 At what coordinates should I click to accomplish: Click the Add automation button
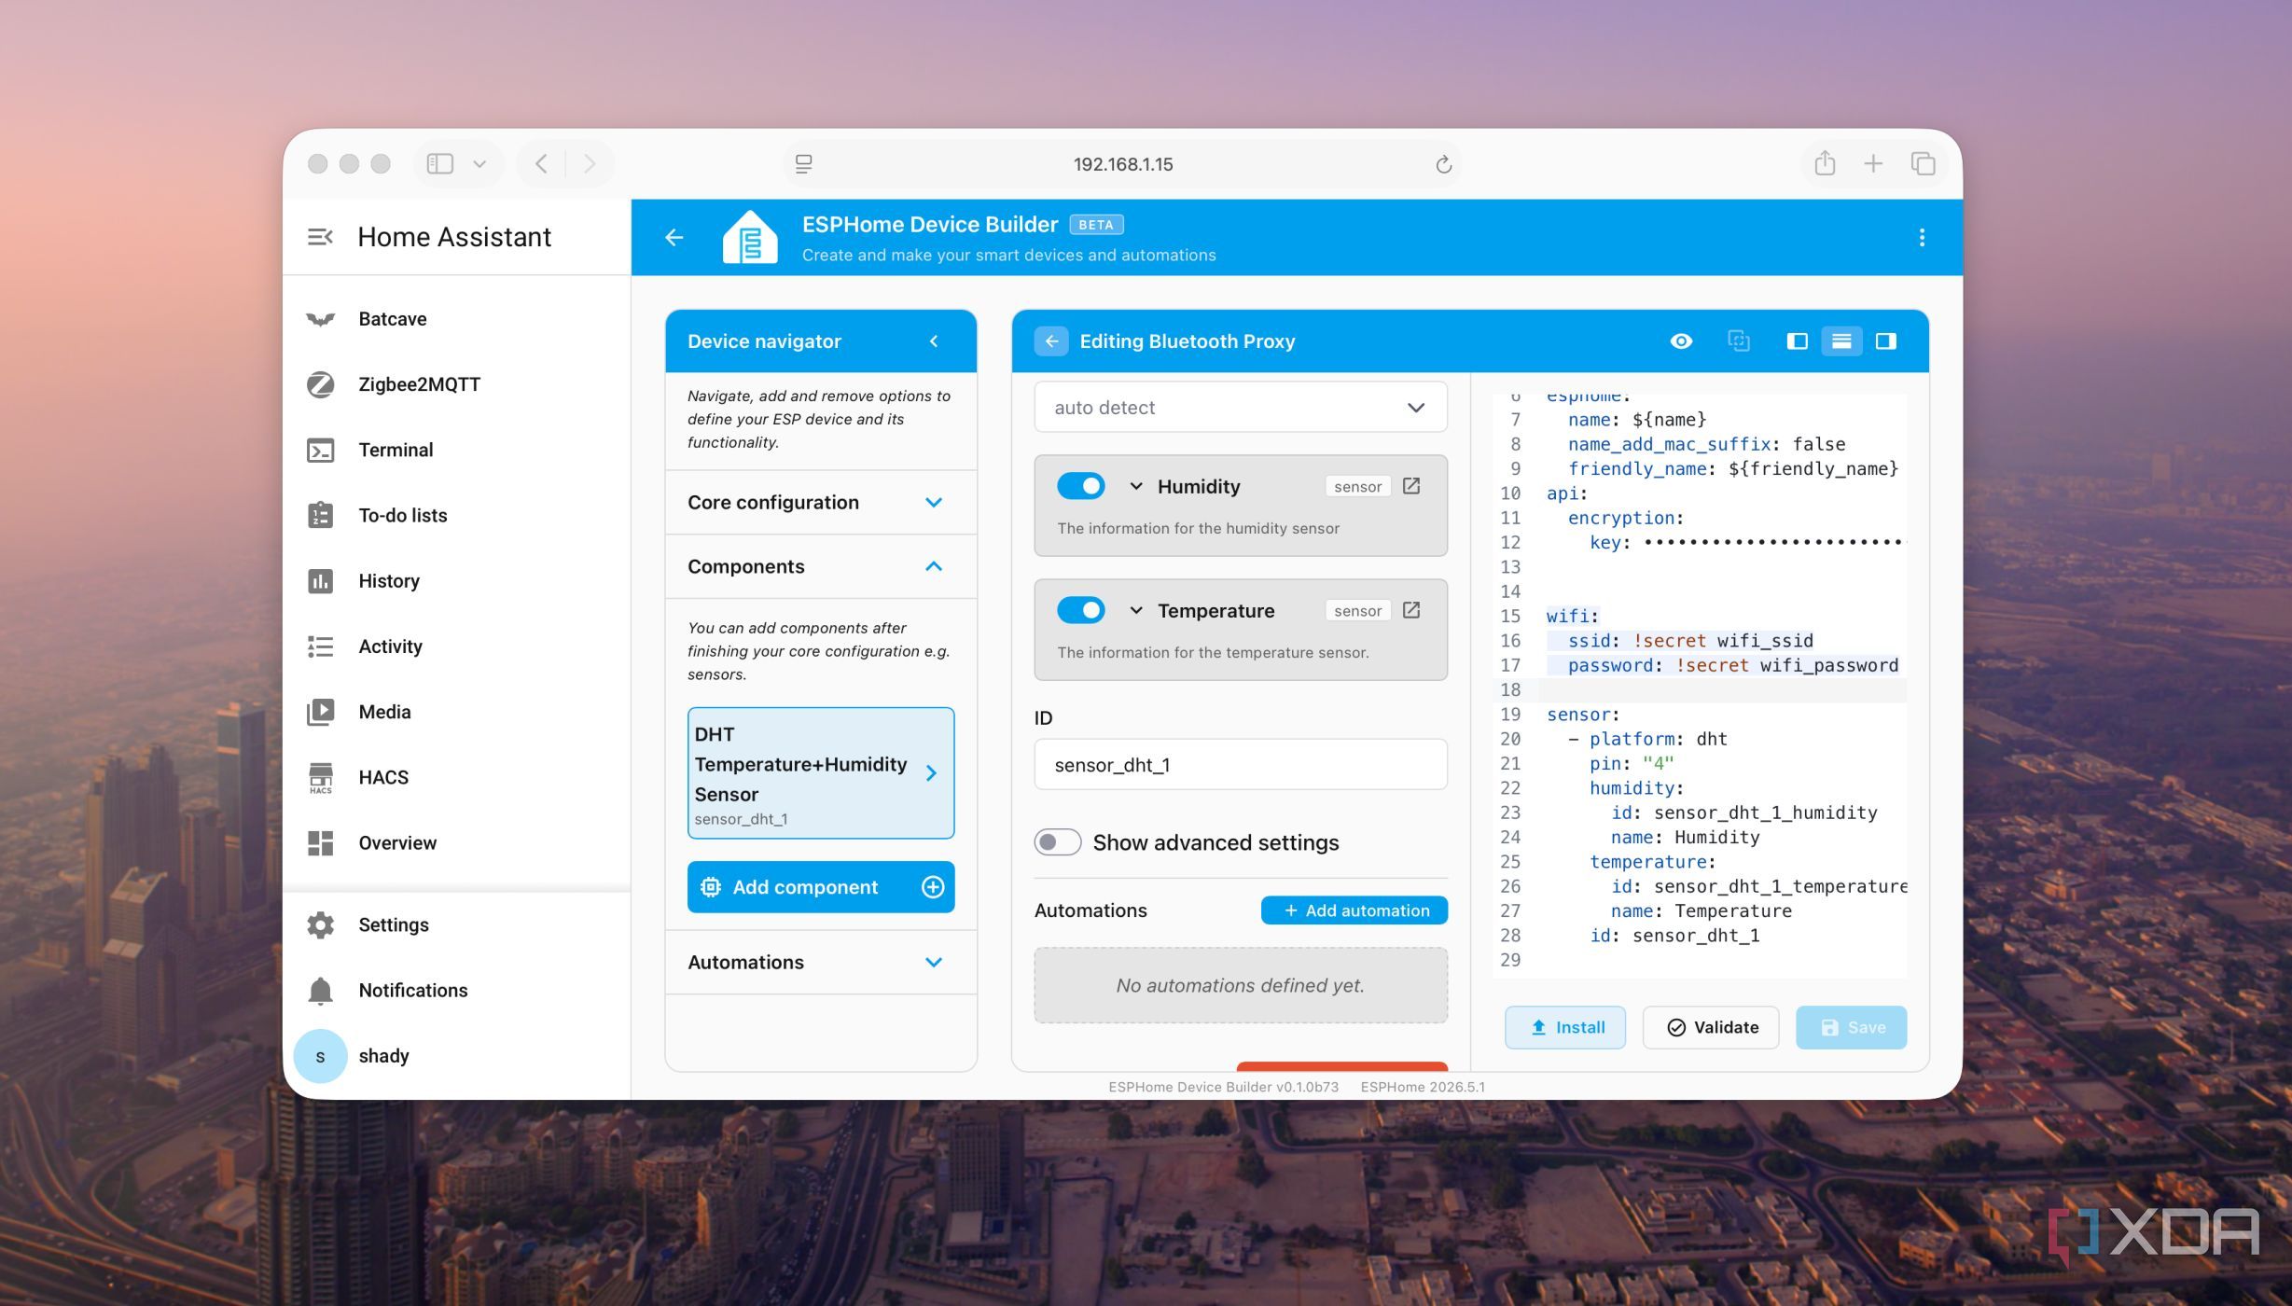point(1354,910)
